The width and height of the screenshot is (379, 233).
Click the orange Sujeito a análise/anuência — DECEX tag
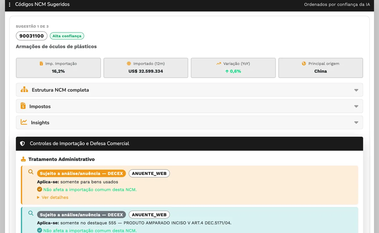(81, 173)
